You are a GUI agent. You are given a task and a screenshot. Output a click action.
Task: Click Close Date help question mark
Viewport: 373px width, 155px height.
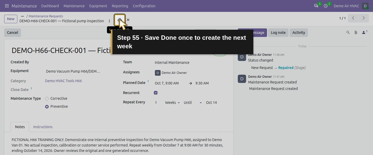(x=31, y=89)
